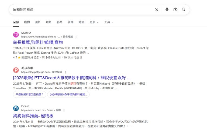The height and width of the screenshot is (133, 207).
Task: Open the three-dot menu beside MOMO result
Action: pyautogui.click(x=76, y=37)
